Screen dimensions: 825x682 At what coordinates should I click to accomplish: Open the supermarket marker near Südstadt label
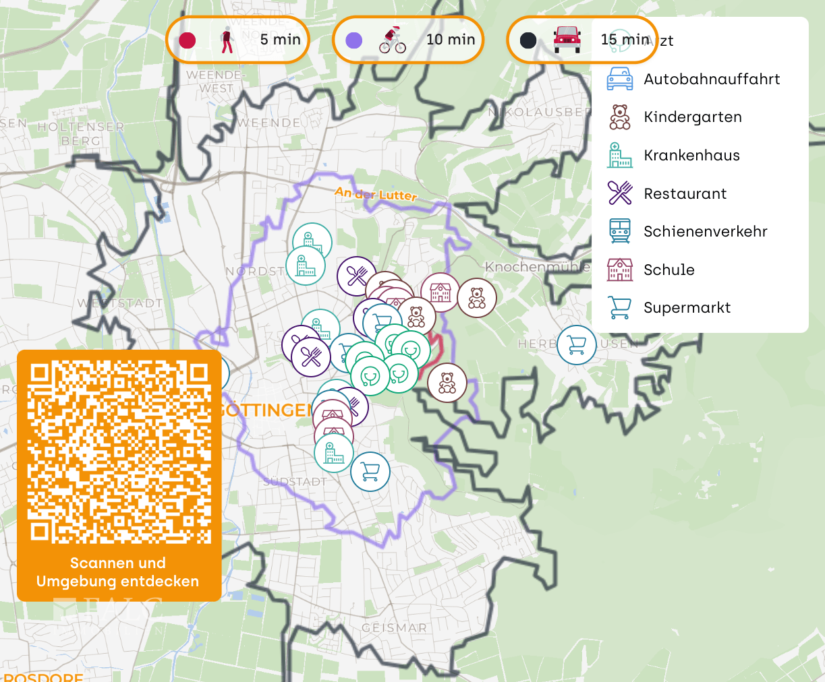(x=370, y=472)
